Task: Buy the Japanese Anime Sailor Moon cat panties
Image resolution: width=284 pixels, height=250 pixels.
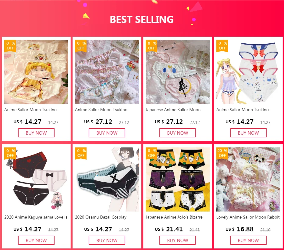Action: 177,133
